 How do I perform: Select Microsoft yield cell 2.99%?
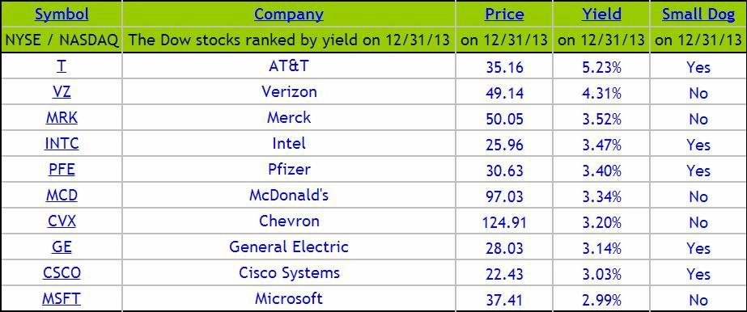click(x=601, y=299)
